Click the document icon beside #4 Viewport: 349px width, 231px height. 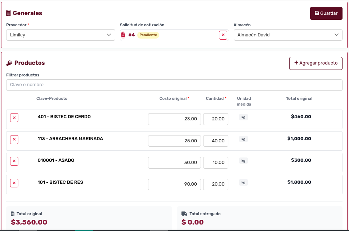pos(123,35)
